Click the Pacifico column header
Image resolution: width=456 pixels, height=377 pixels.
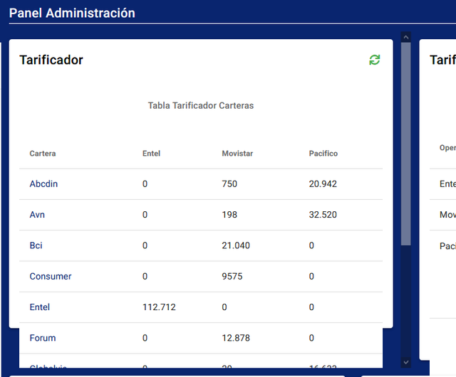tap(323, 154)
